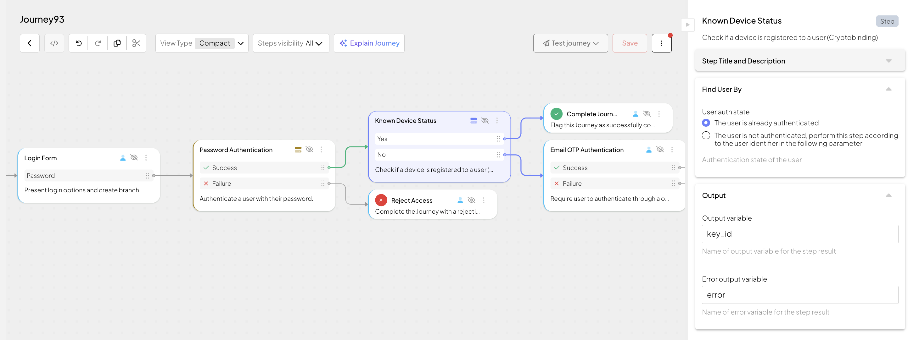
Task: Toggle visibility eye on Login Form step
Action: point(134,157)
